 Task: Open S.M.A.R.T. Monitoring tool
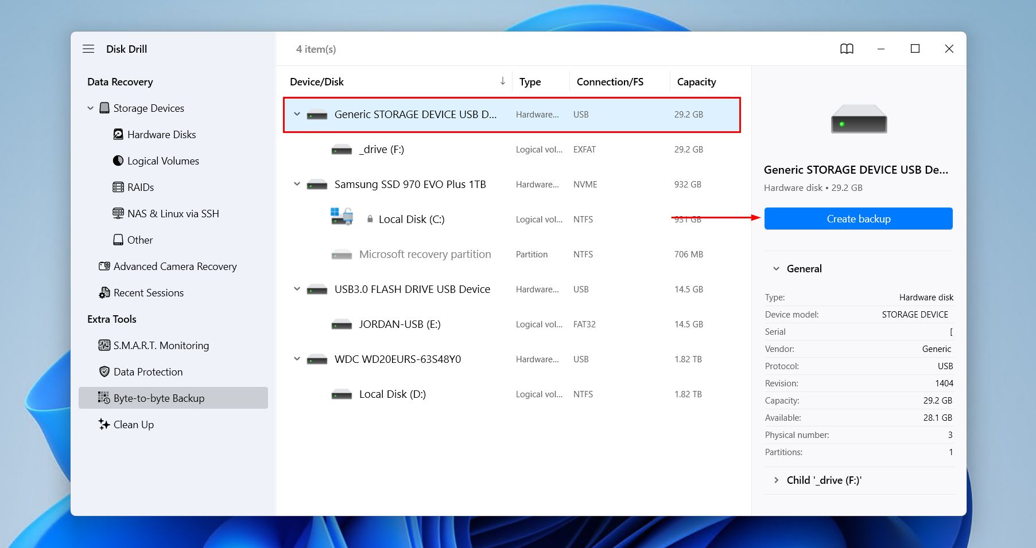coord(161,346)
